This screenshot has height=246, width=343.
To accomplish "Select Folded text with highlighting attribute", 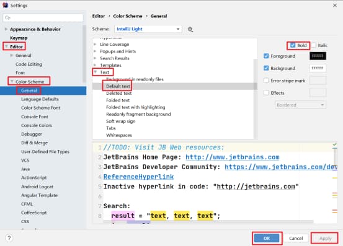I will pyautogui.click(x=136, y=107).
